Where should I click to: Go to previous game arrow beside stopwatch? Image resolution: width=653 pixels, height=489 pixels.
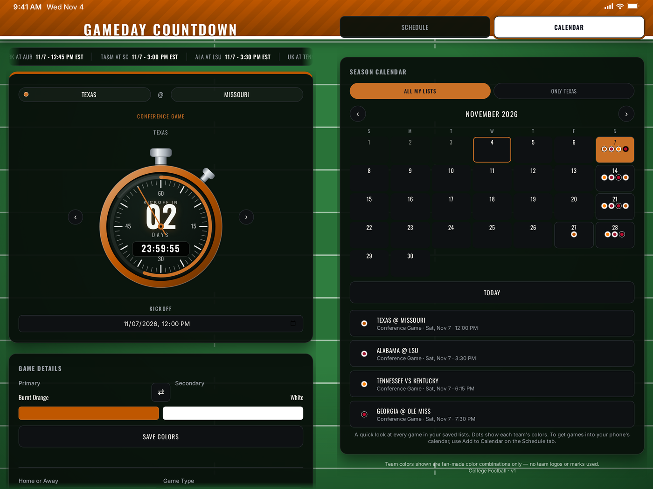76,217
